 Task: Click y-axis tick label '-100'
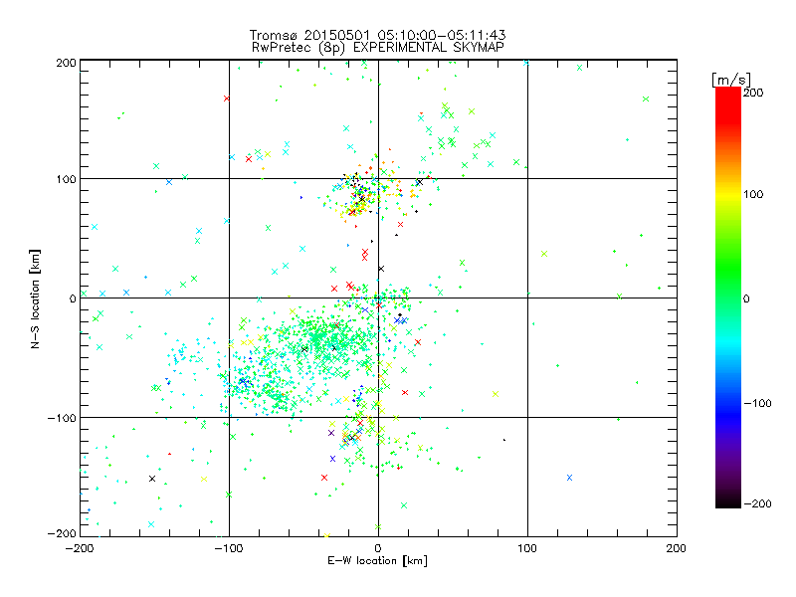pos(62,418)
